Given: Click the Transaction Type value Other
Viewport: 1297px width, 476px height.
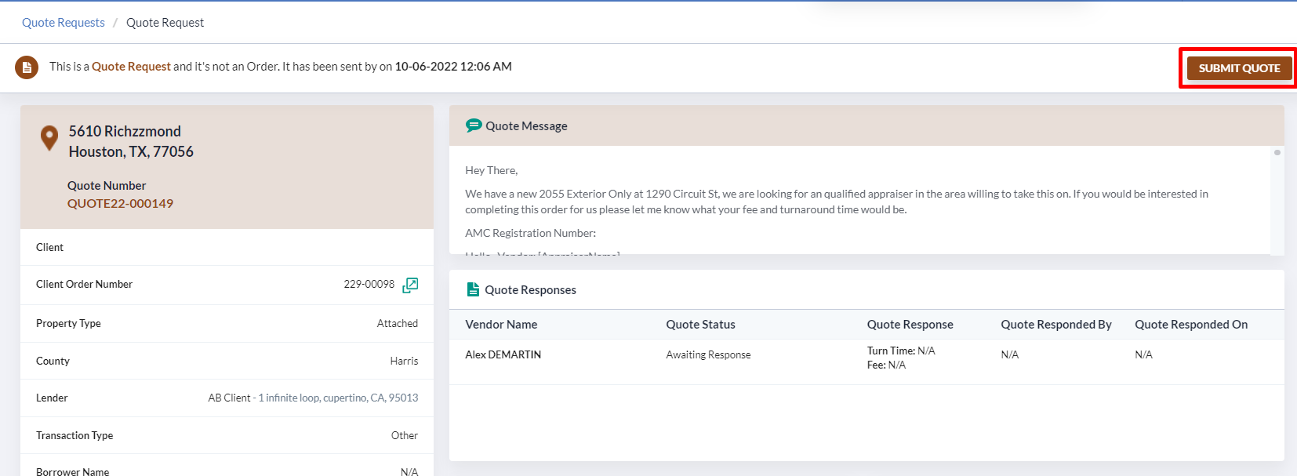Looking at the screenshot, I should 405,435.
